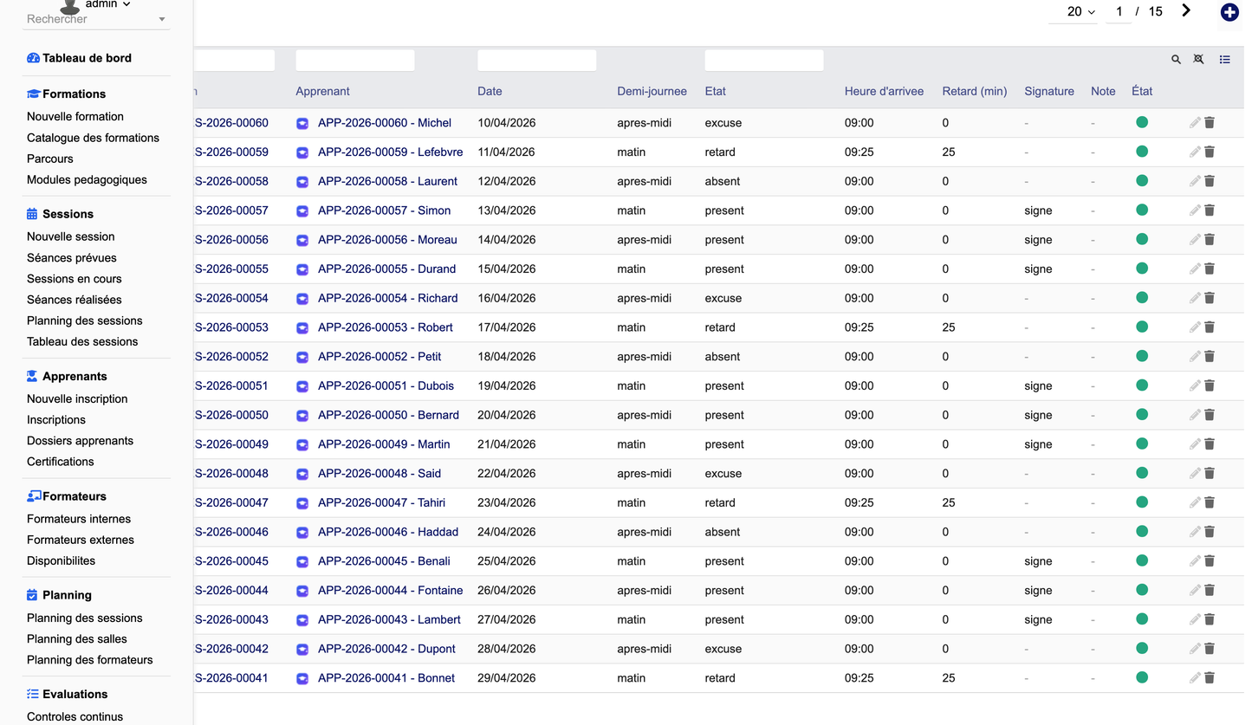Sort by the Apprenant column header
1252x725 pixels.
coord(322,91)
